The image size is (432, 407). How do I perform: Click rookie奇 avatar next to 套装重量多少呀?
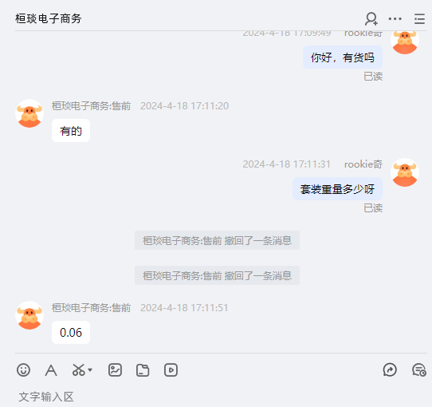pyautogui.click(x=405, y=172)
